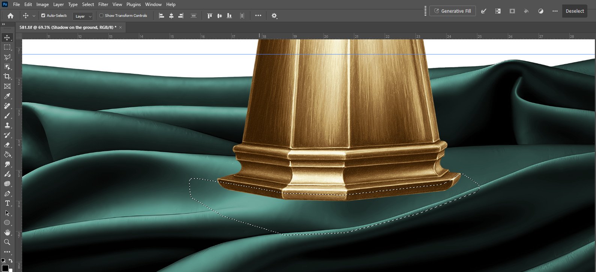Viewport: 596px width, 272px height.
Task: Click the Home icon in options bar
Action: (11, 16)
